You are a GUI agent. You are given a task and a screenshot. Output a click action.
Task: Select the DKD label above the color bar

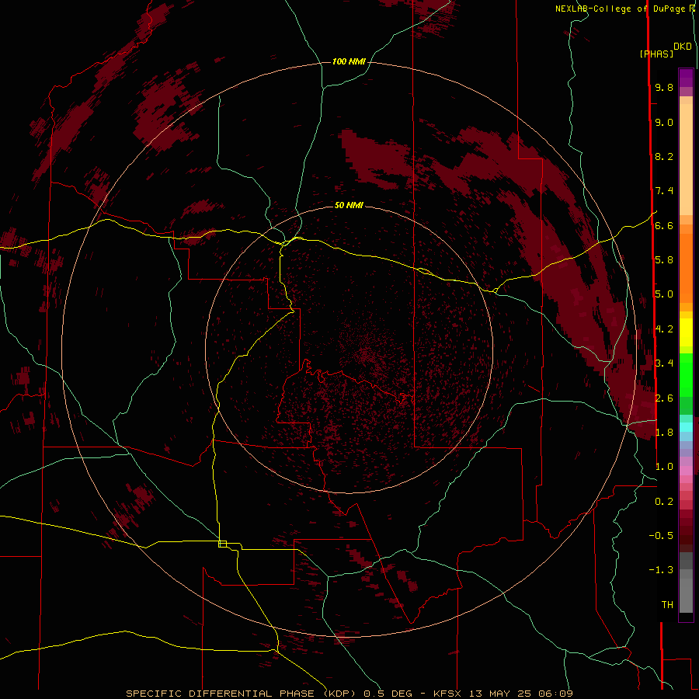point(683,47)
